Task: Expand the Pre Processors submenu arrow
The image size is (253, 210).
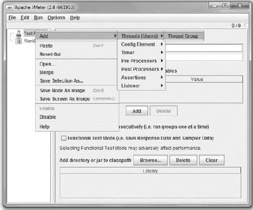Action: tap(162, 61)
